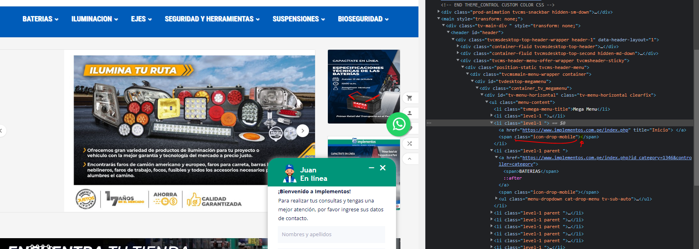Open the BATERIAS menu
The height and width of the screenshot is (249, 699).
(x=40, y=19)
